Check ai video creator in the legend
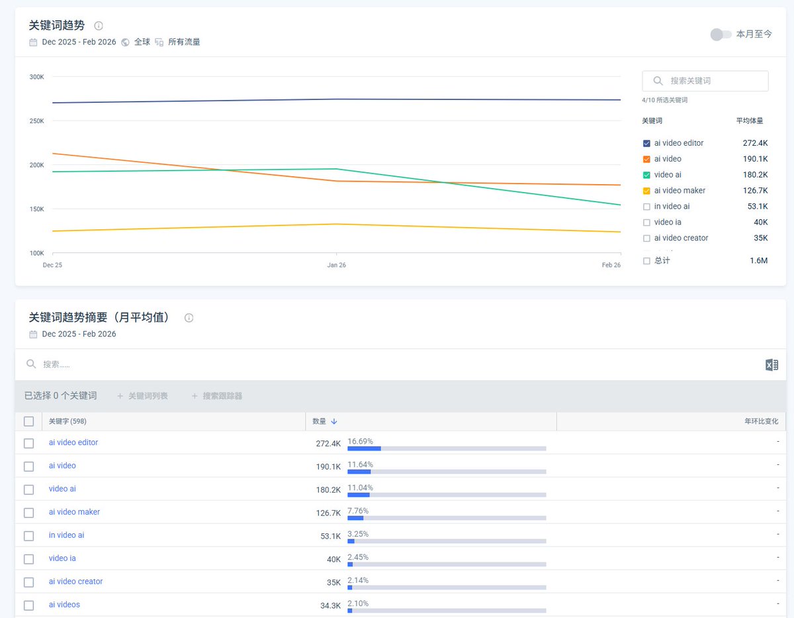 [646, 238]
